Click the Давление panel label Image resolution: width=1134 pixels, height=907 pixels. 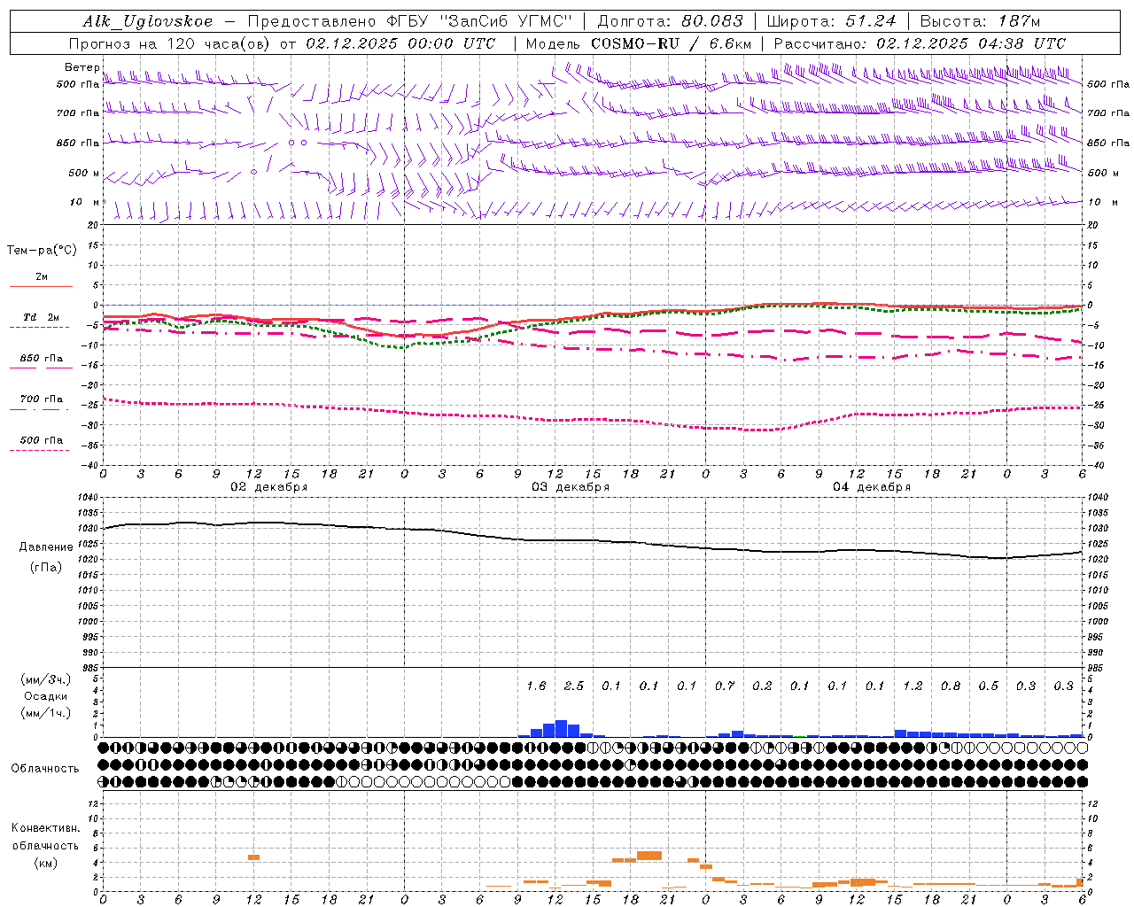[46, 547]
